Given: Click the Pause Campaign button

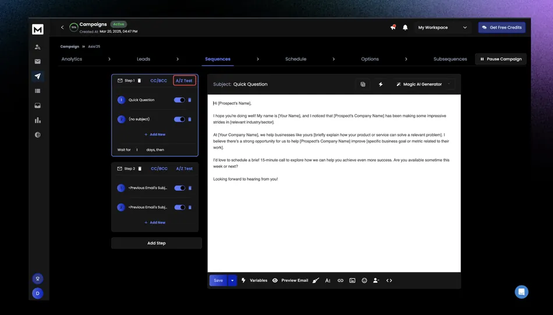Looking at the screenshot, I should coord(501,59).
